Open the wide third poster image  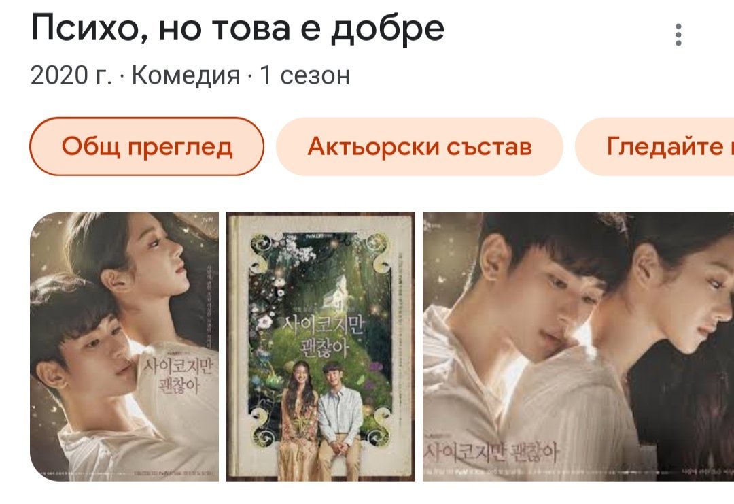578,347
